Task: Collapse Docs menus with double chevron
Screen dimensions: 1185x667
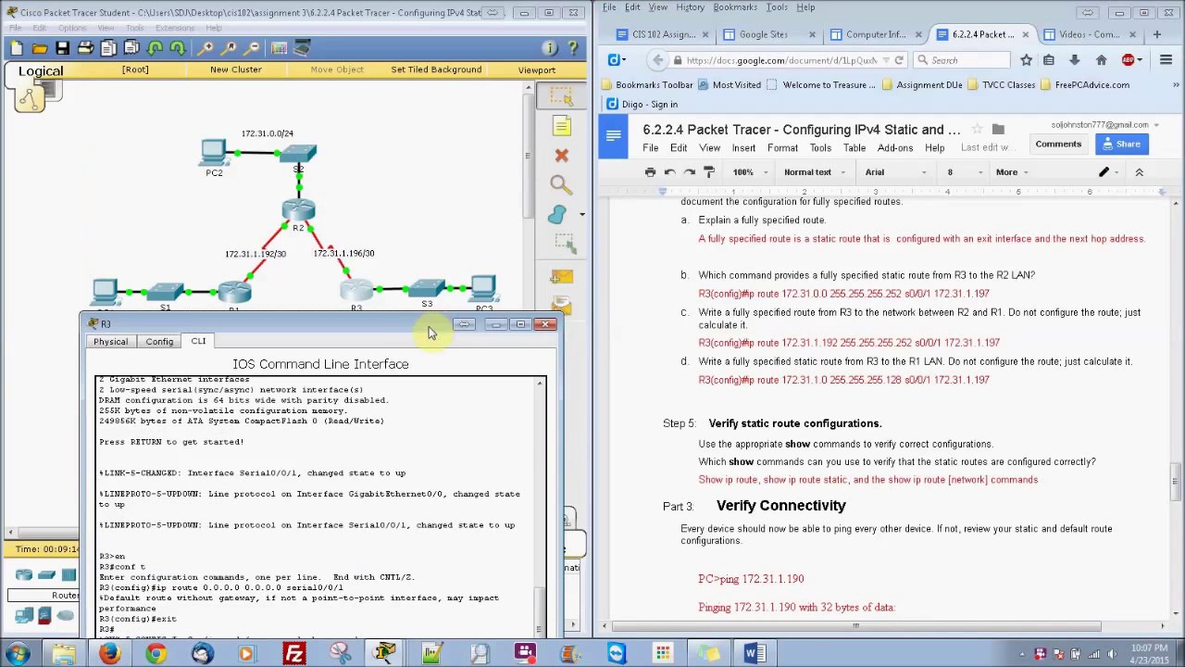Action: pyautogui.click(x=1140, y=172)
